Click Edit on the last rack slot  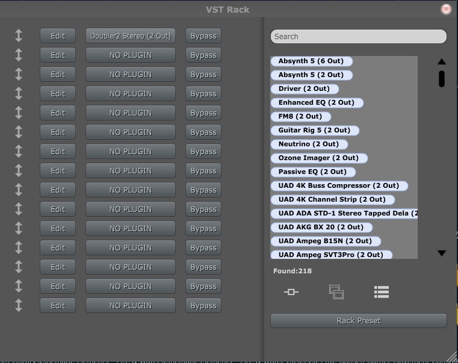pos(58,305)
